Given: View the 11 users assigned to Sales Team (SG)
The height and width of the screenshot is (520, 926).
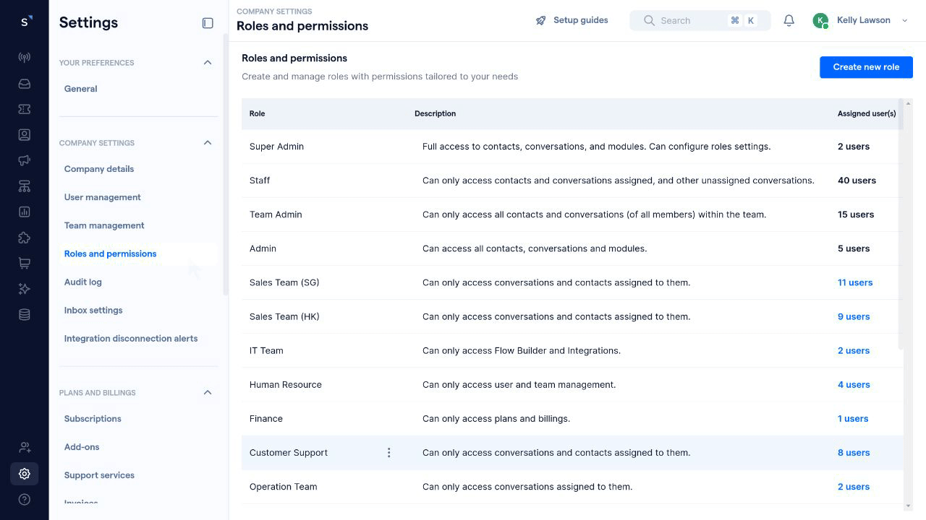Looking at the screenshot, I should [x=855, y=282].
